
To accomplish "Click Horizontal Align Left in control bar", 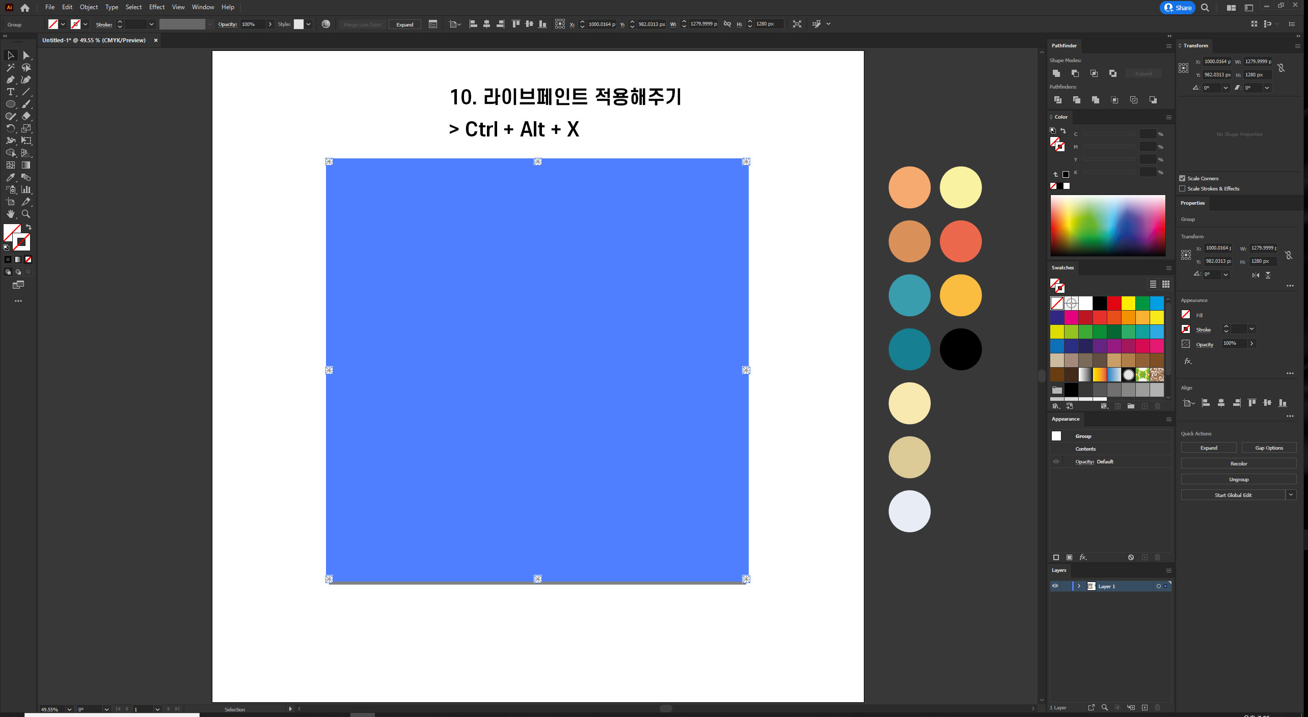I will pos(473,24).
